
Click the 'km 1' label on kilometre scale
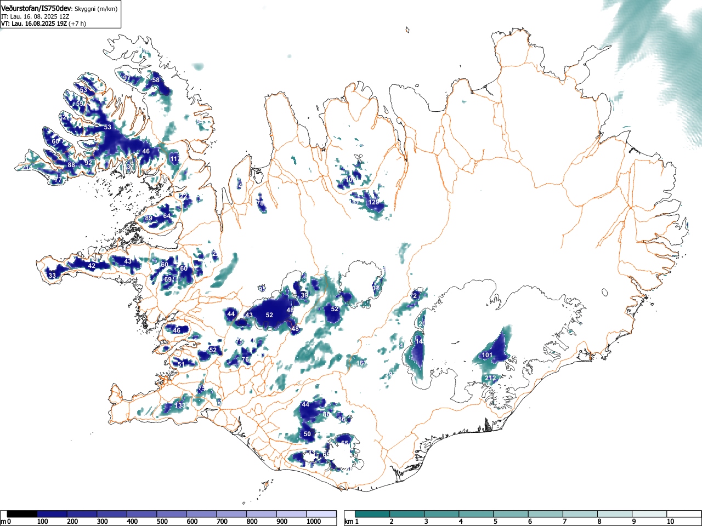(351, 522)
